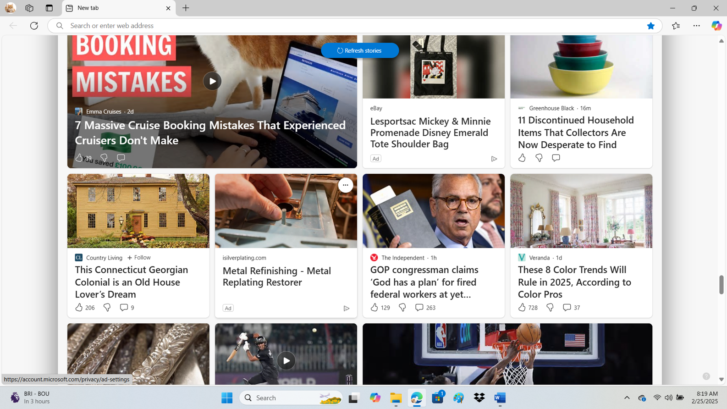The width and height of the screenshot is (727, 409).
Task: Play the Cruise Booking Mistakes video
Action: pos(212,81)
